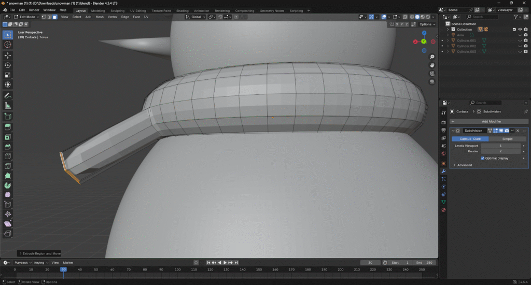This screenshot has width=531, height=285.
Task: Click the Zoom view magnifier icon
Action: click(x=432, y=56)
